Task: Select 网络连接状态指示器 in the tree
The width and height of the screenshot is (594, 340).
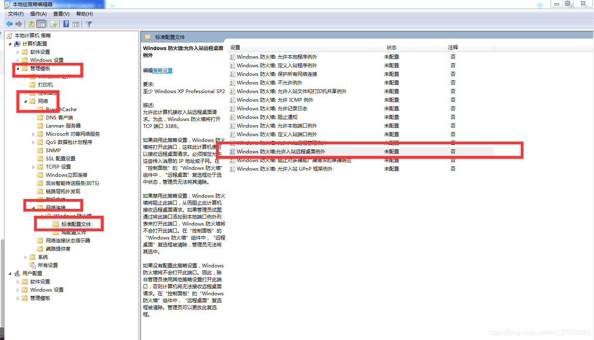Action: coord(68,240)
